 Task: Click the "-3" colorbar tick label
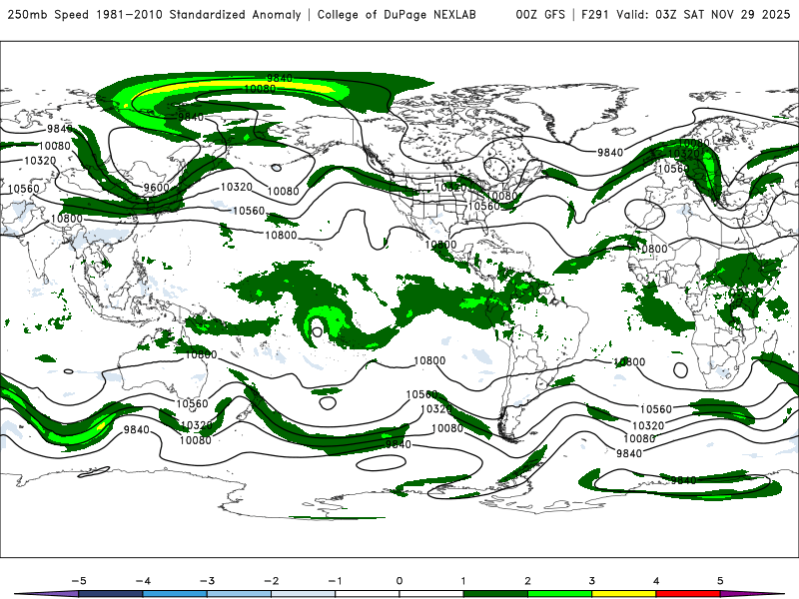(207, 581)
